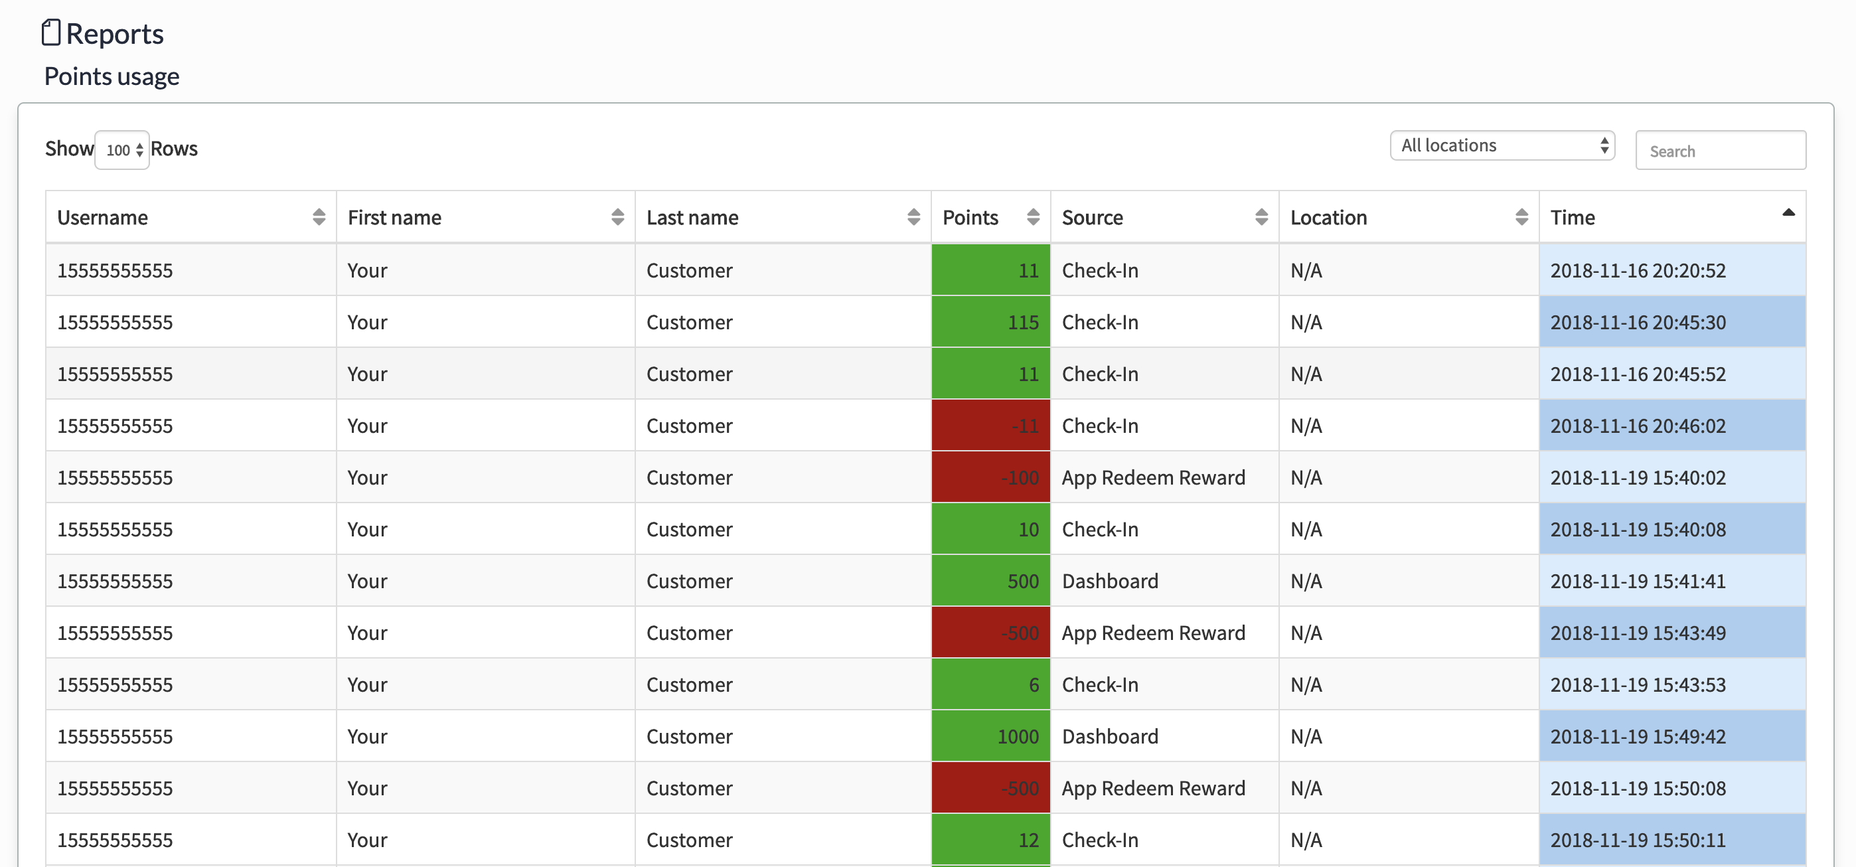1856x867 pixels.
Task: Sort by Points using its sort arrows
Action: pos(1033,217)
